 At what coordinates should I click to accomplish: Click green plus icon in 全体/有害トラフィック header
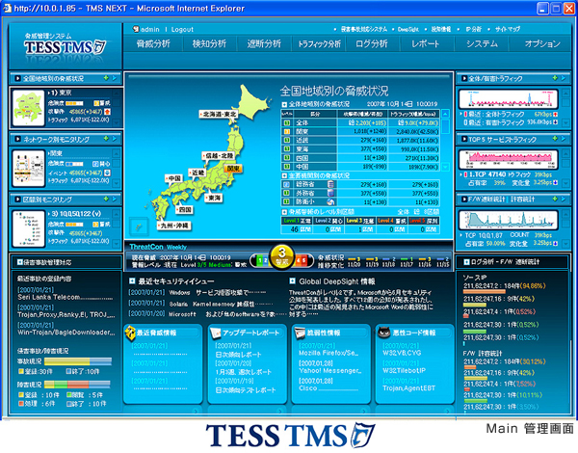[555, 78]
